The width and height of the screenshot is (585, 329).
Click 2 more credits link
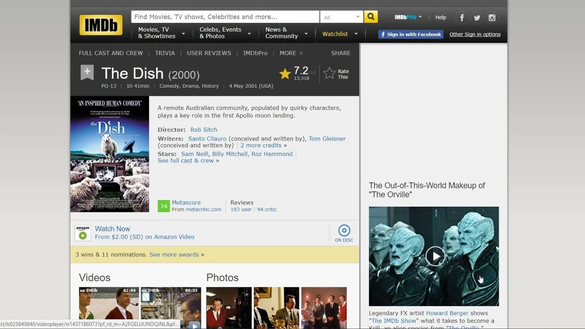(261, 145)
